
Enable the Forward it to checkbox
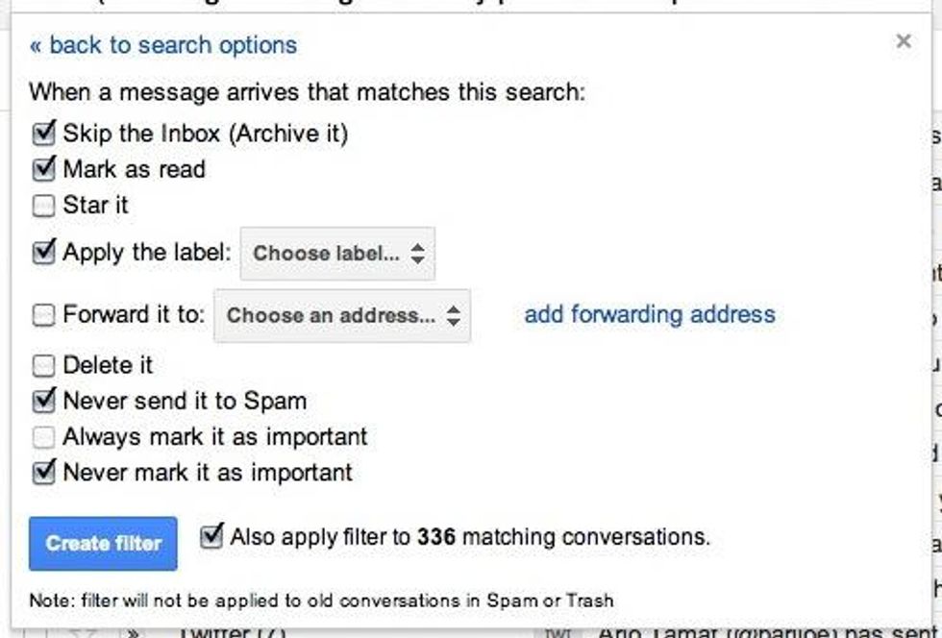44,315
